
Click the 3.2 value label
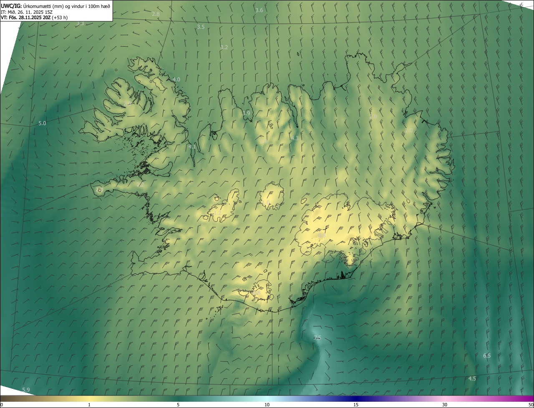point(224,47)
